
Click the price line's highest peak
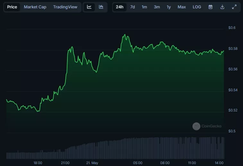click(x=125, y=34)
